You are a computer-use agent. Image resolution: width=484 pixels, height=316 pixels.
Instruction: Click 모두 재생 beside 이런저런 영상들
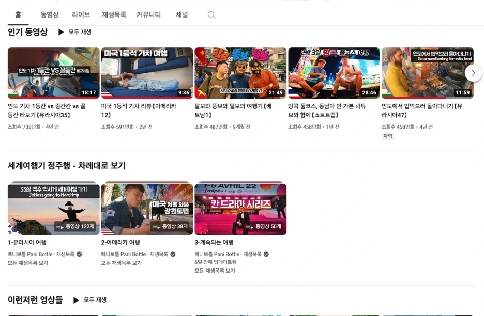95,300
